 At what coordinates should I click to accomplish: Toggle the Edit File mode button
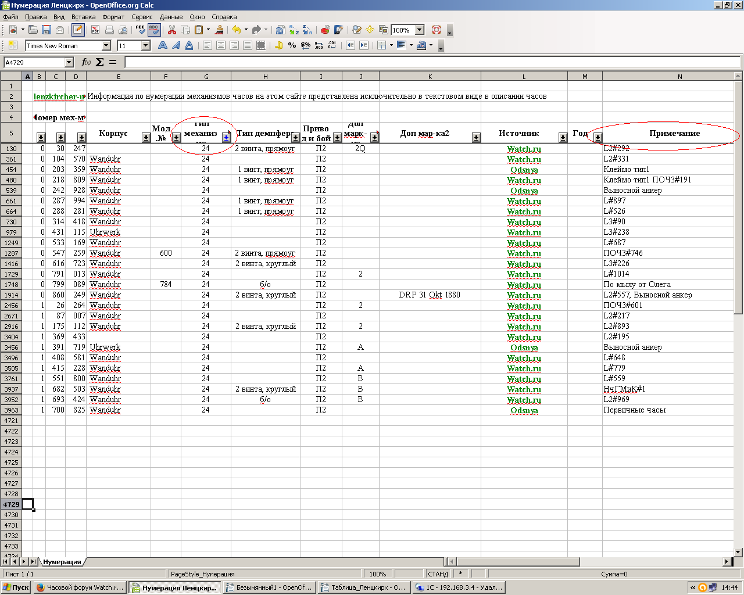(x=77, y=30)
